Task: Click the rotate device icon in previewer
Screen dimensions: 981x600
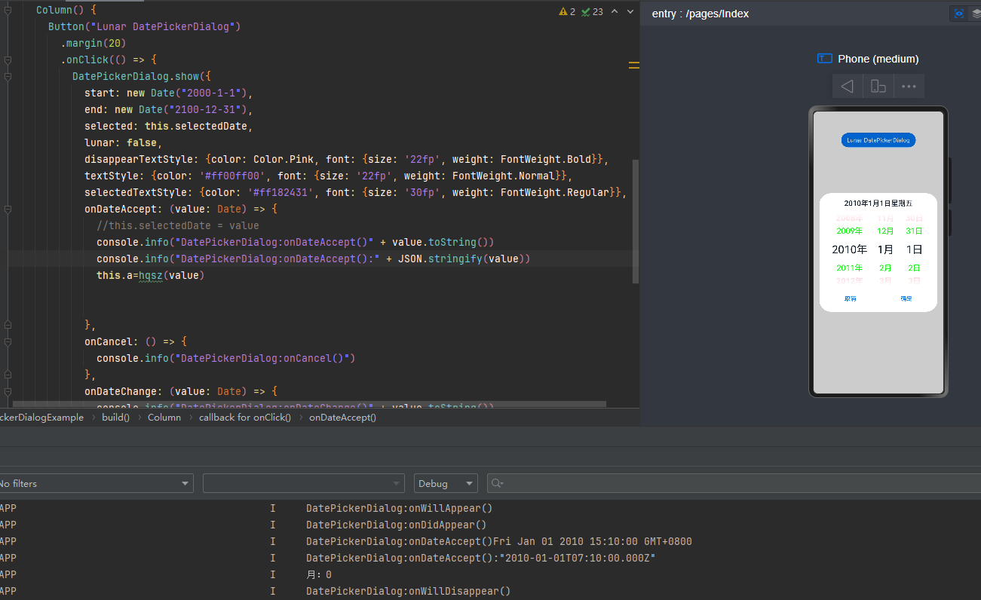Action: click(878, 86)
